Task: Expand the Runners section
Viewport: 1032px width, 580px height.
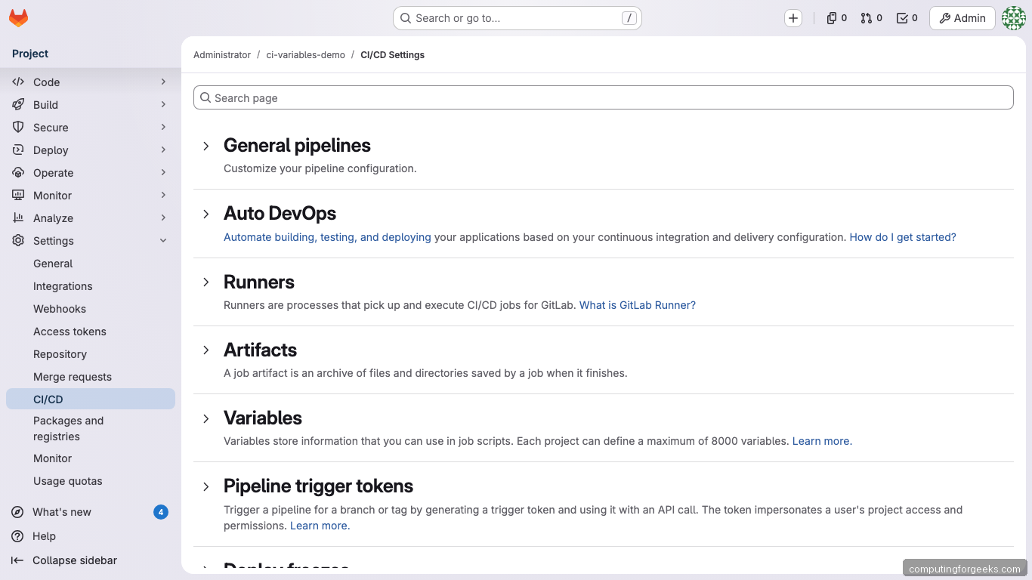Action: (x=206, y=282)
